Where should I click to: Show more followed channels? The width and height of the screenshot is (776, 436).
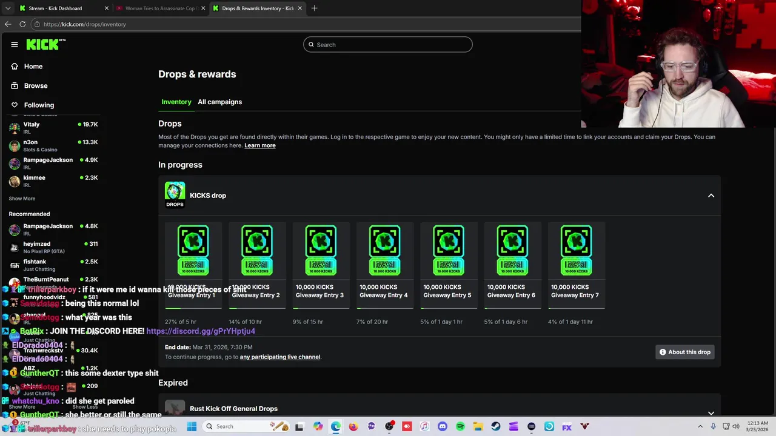click(22, 199)
